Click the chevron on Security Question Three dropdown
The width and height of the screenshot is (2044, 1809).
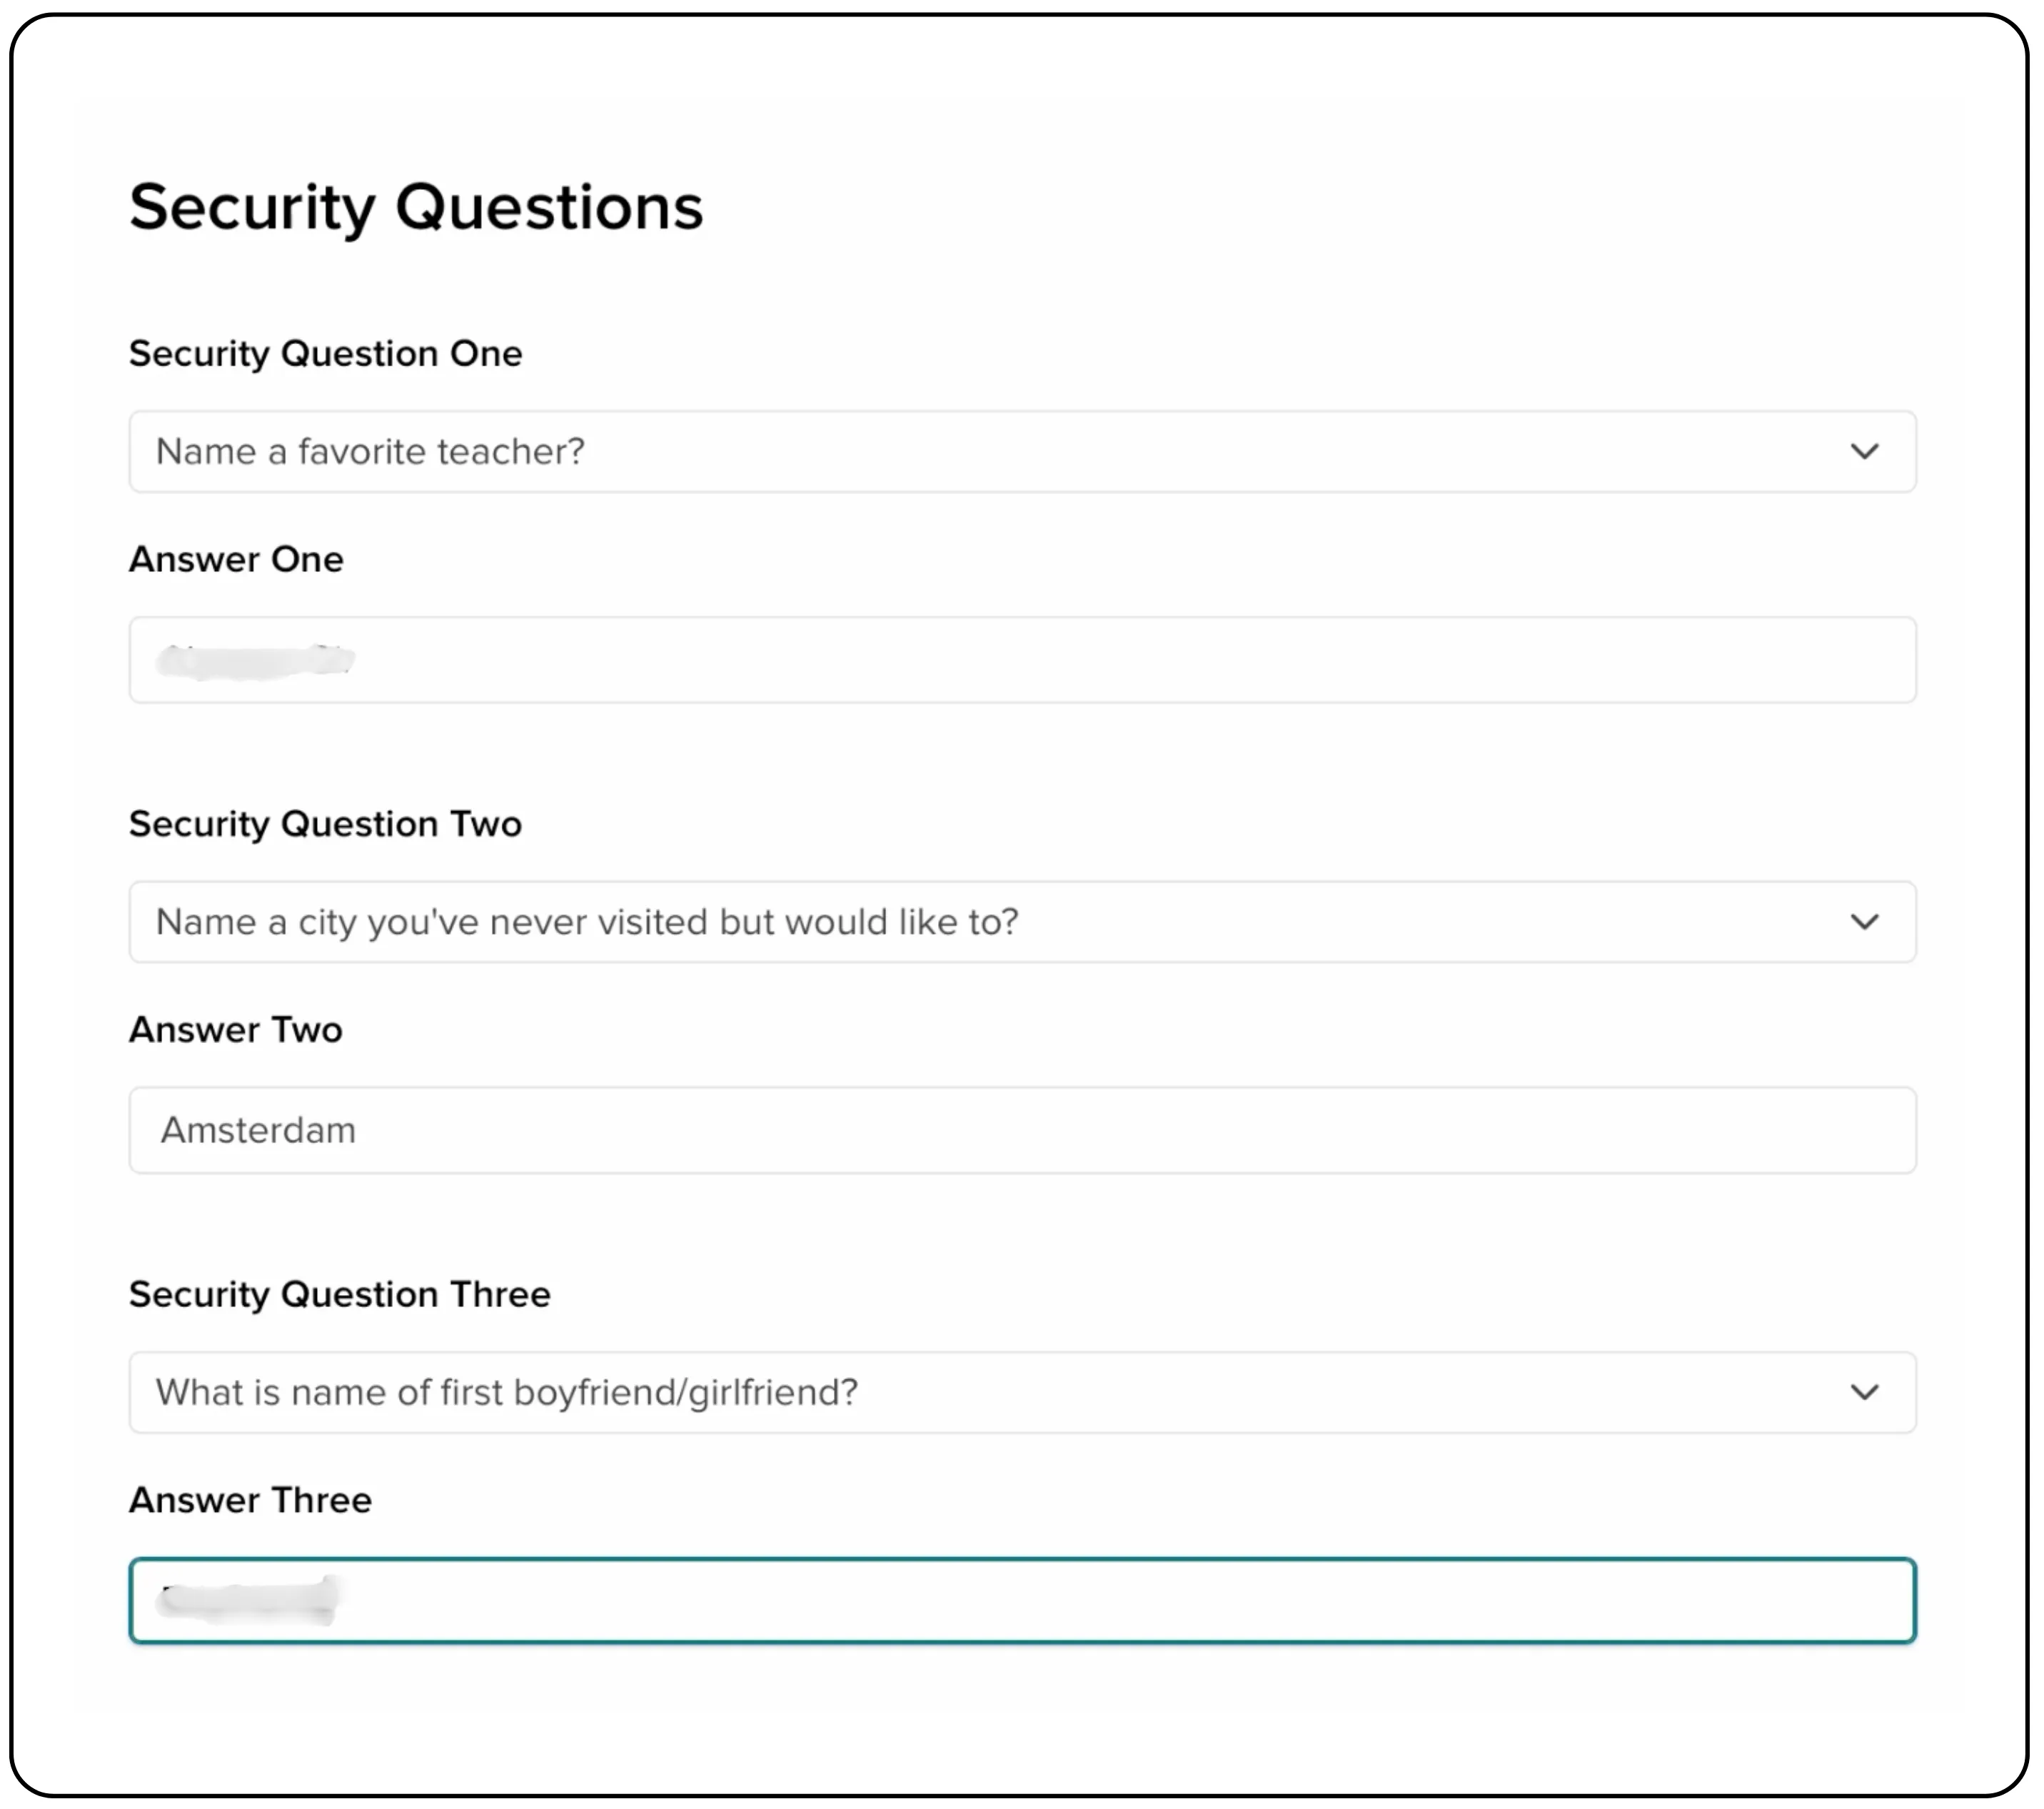tap(1866, 1392)
